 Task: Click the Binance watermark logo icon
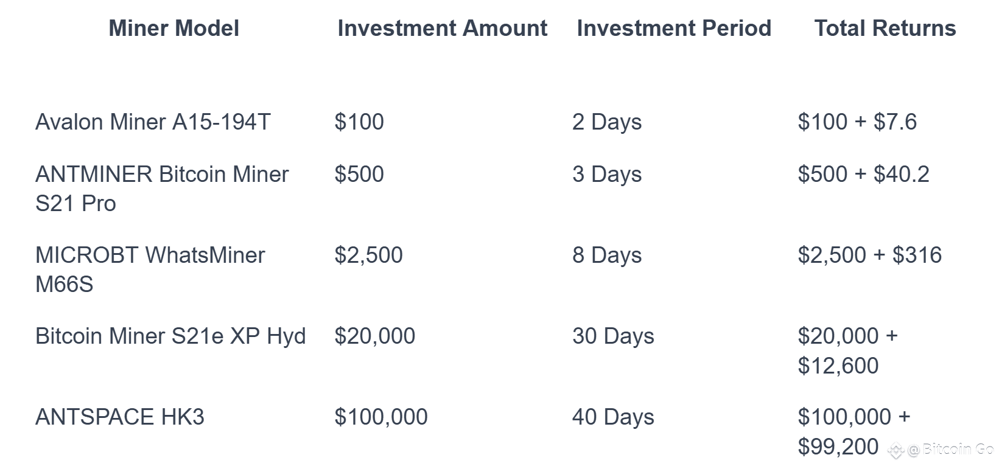click(896, 451)
